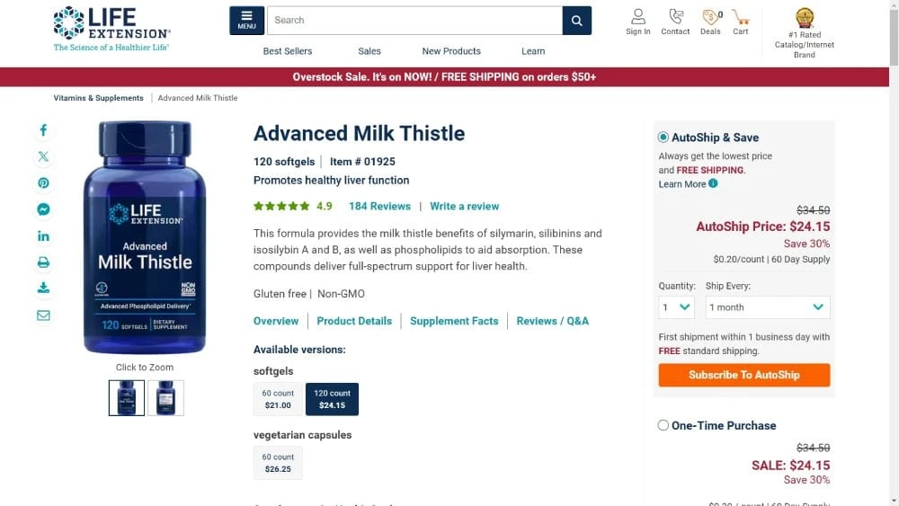This screenshot has height=506, width=899.
Task: Open the 184 Reviews link
Action: [x=379, y=206]
